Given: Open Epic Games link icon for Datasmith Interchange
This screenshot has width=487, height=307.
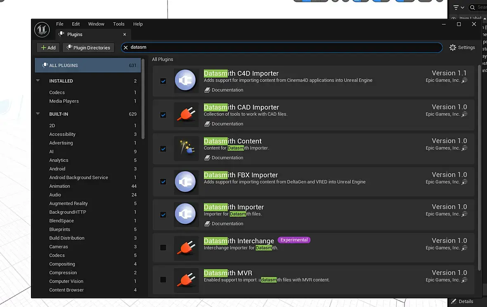Looking at the screenshot, I should click(x=464, y=248).
